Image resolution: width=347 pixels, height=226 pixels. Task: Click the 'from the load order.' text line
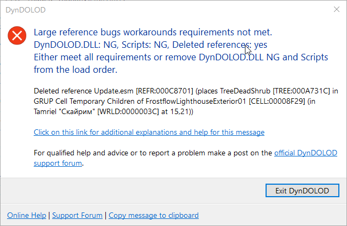[x=75, y=70]
